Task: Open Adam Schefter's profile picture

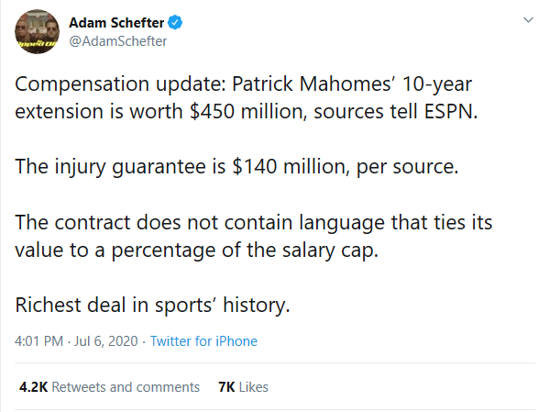Action: [37, 31]
